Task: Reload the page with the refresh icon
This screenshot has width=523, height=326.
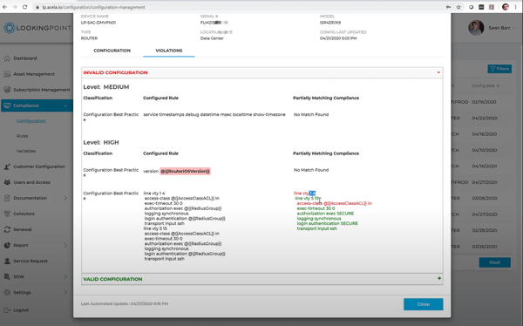Action: [25, 7]
